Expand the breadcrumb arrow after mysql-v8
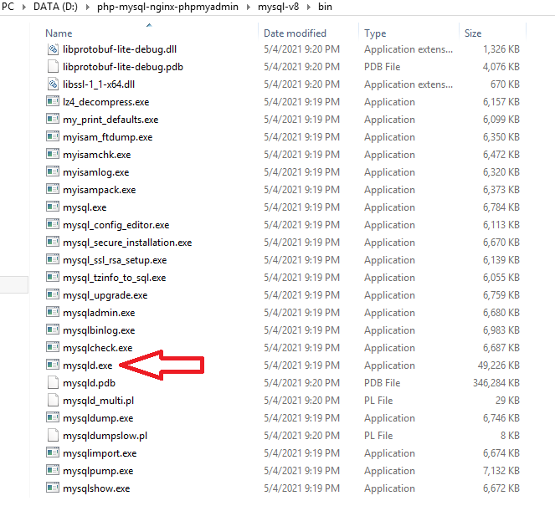 [309, 7]
